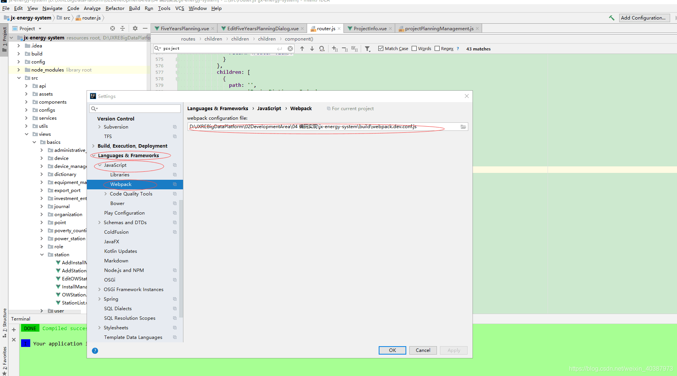Collapse the Languages & Frameworks section

pyautogui.click(x=93, y=156)
